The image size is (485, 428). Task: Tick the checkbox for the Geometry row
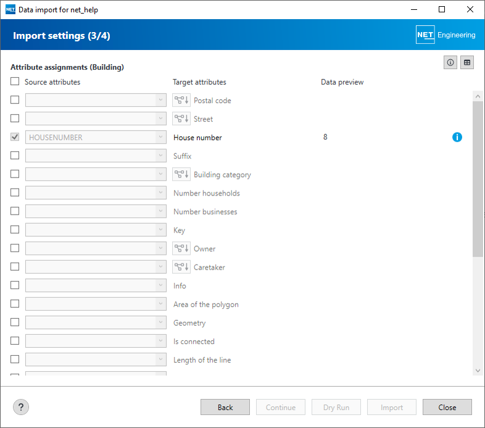pyautogui.click(x=15, y=322)
